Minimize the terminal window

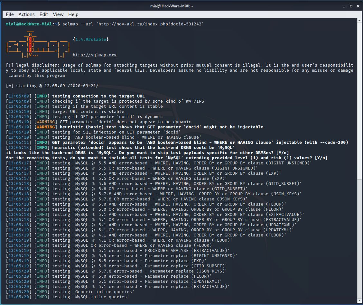[344, 6]
